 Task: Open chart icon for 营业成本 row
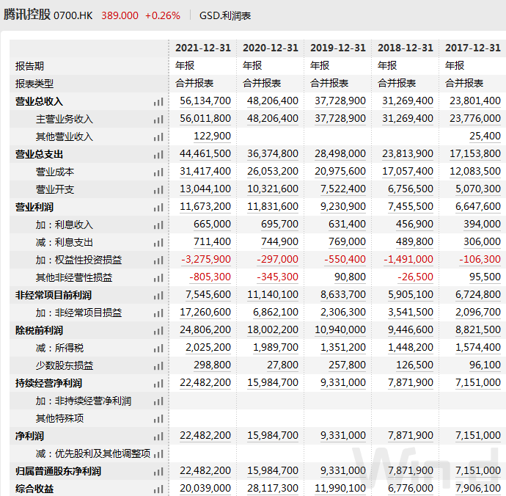(158, 172)
